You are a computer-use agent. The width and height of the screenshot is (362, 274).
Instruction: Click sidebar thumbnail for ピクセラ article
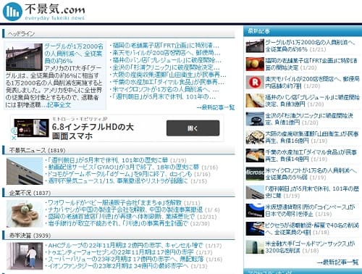255,229
